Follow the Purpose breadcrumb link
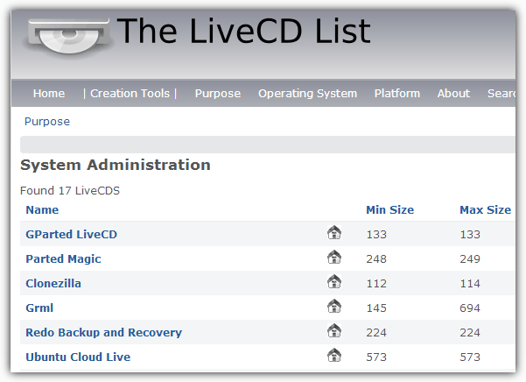Screen dimensions: 526x382 (x=47, y=122)
